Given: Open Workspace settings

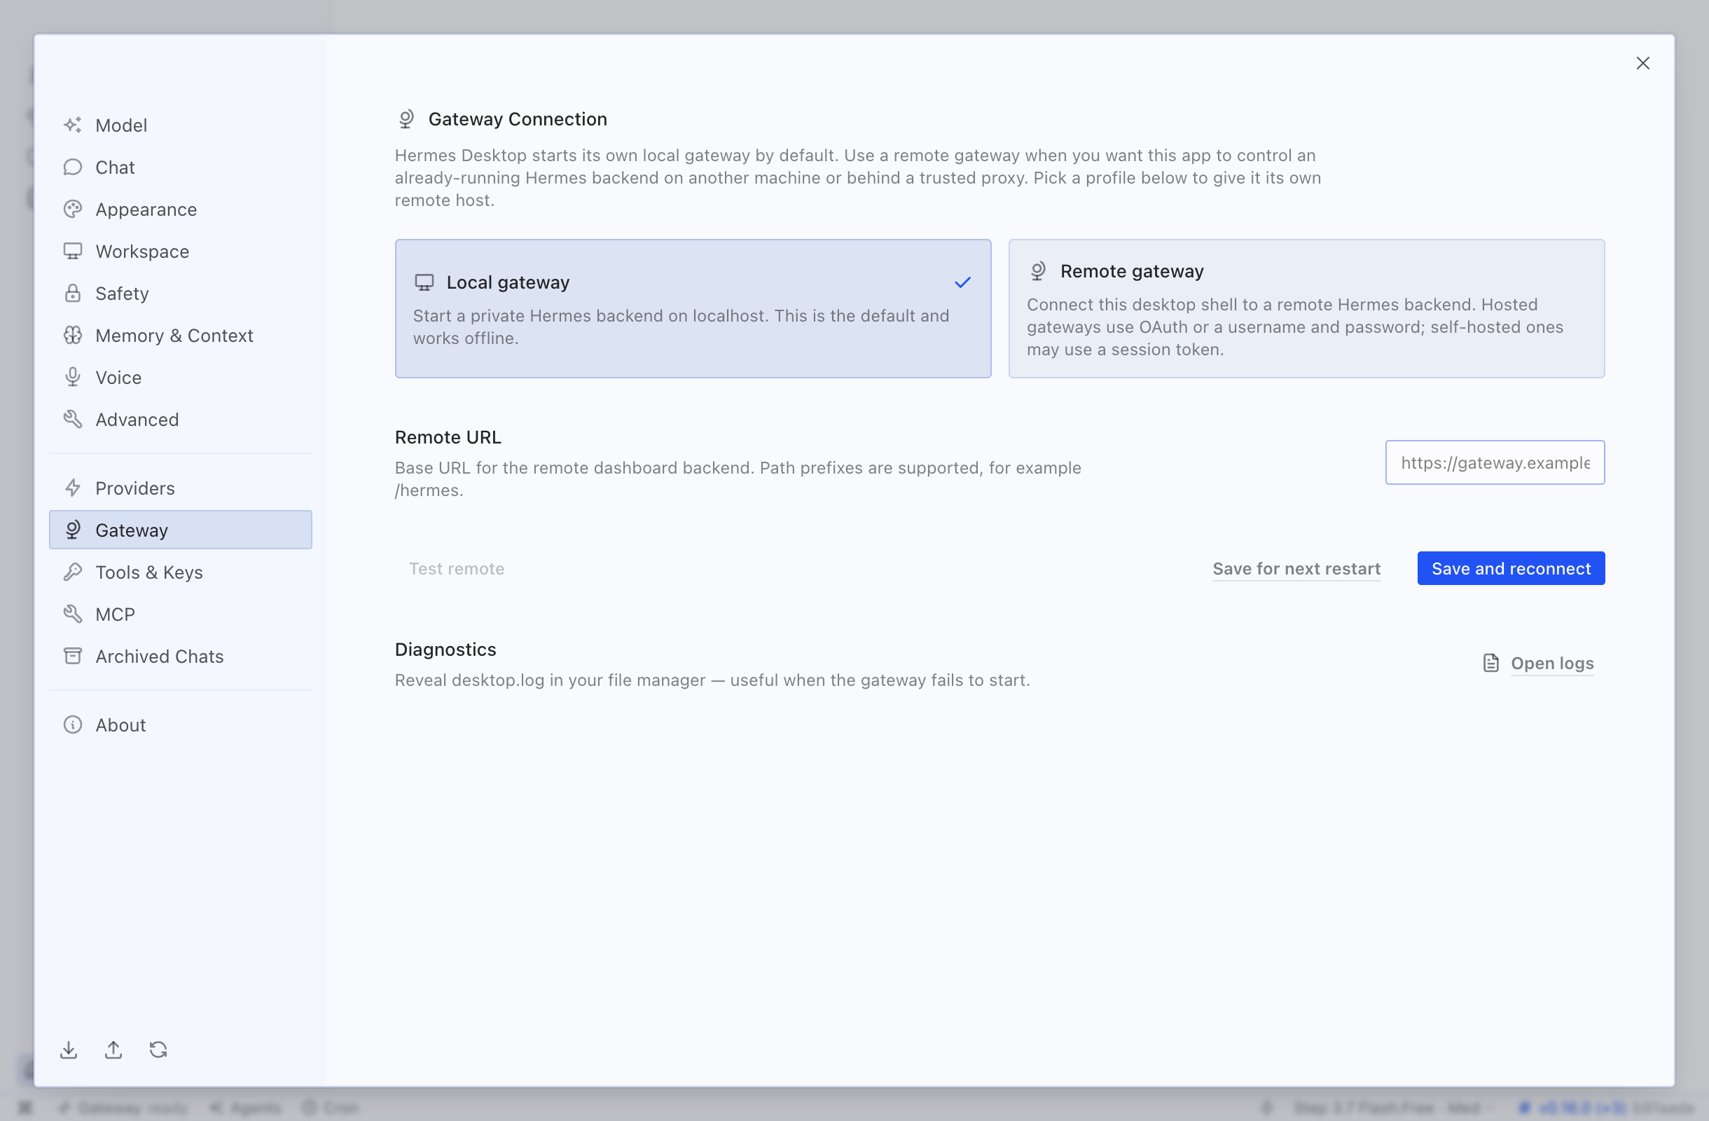Looking at the screenshot, I should (180, 252).
